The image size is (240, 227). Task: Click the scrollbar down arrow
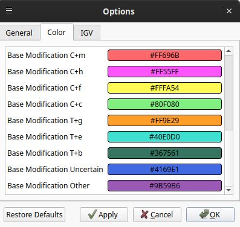pyautogui.click(x=229, y=190)
